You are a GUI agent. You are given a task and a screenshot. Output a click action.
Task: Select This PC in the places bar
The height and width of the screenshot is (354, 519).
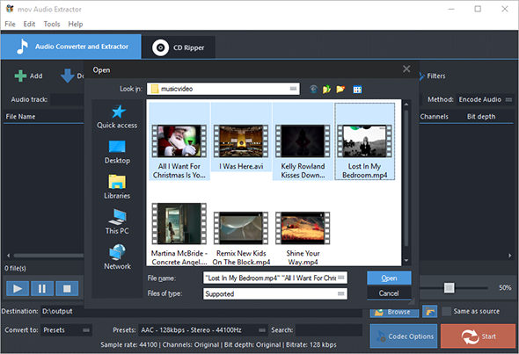coord(117,221)
